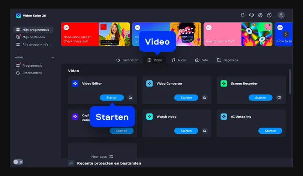Open folder icon next to Video Converter Starten
The image size is (303, 176).
click(205, 98)
